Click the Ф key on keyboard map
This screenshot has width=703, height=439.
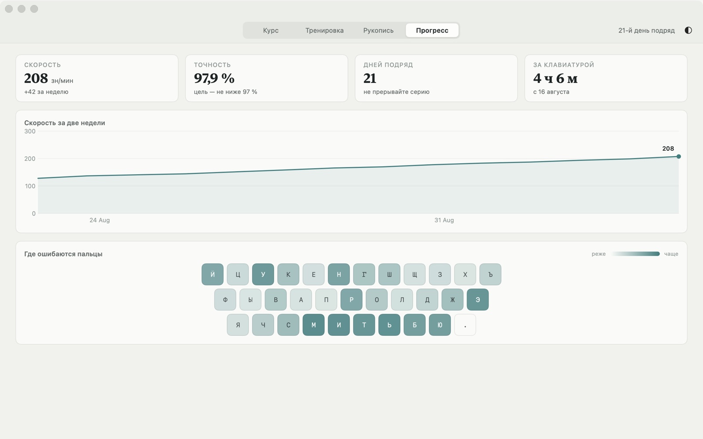click(225, 299)
